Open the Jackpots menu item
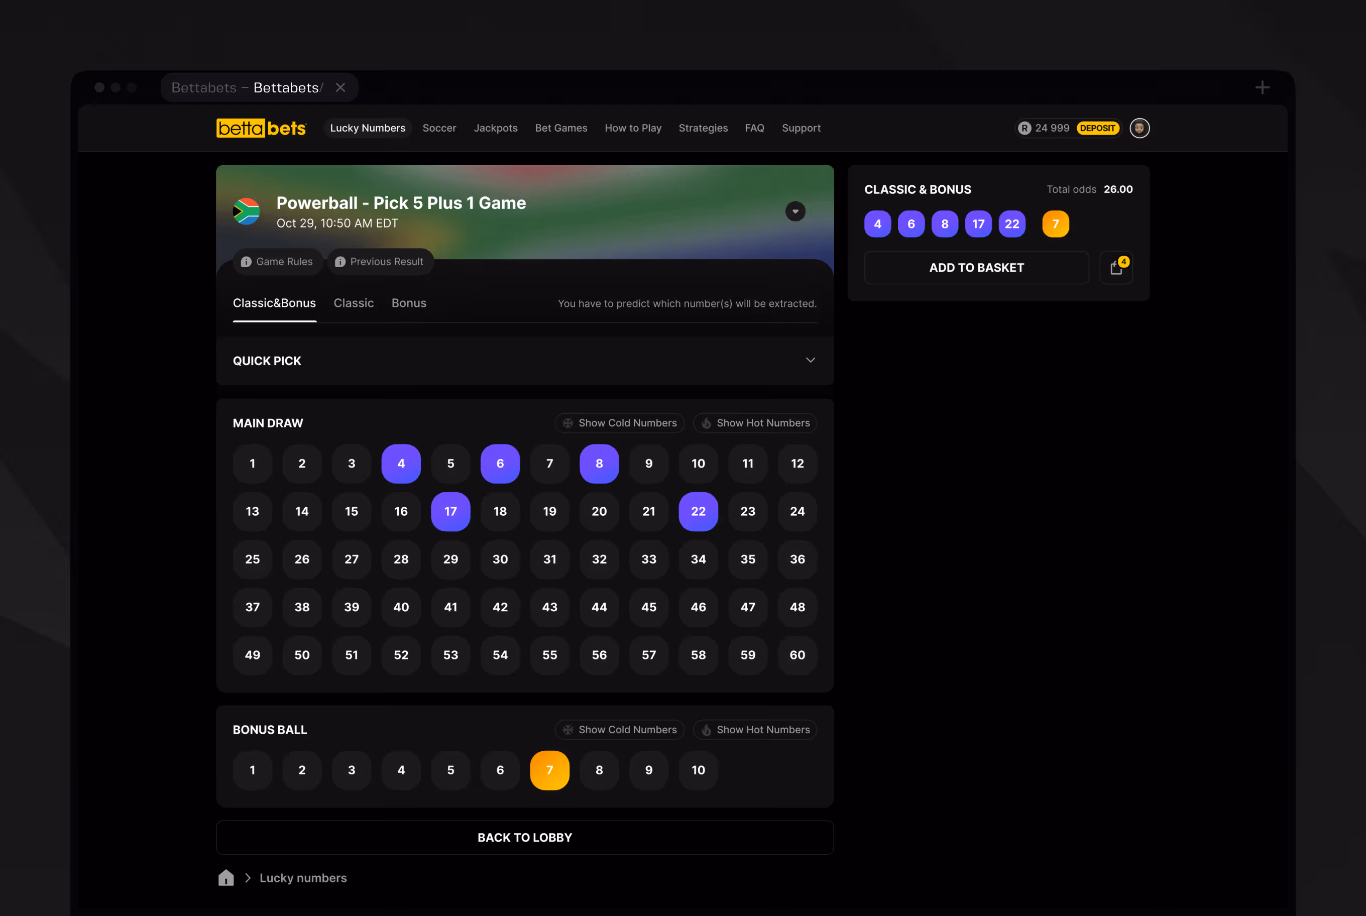 pyautogui.click(x=496, y=128)
